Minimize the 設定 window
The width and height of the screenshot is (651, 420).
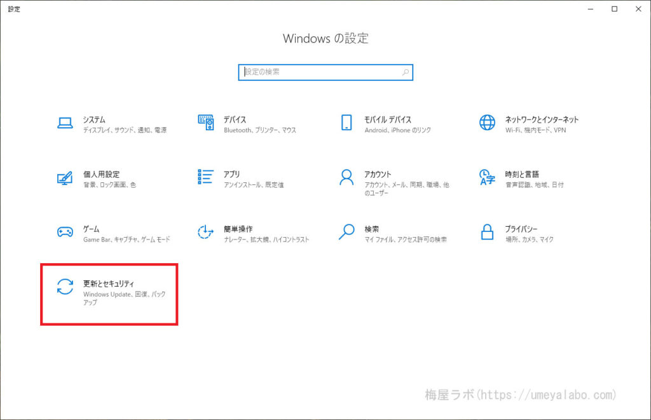pyautogui.click(x=591, y=9)
